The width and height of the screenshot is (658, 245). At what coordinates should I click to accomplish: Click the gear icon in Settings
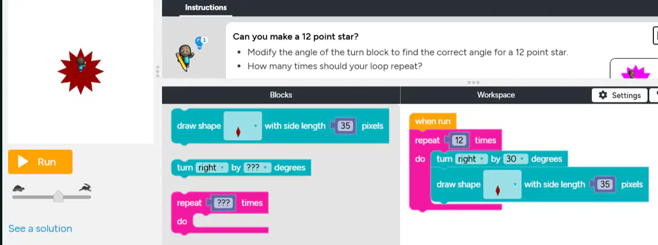(603, 95)
